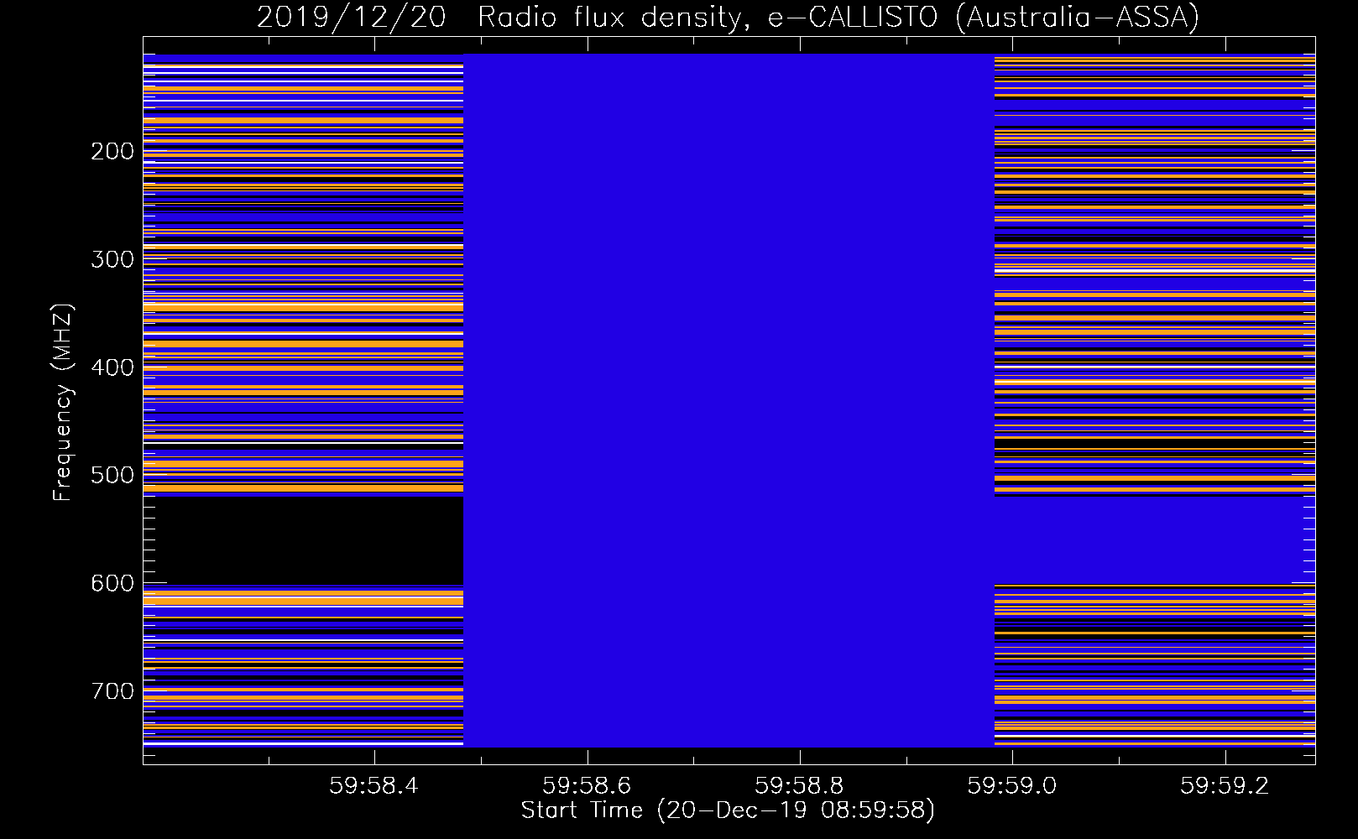Viewport: 1358px width, 839px height.
Task: Click the solid blue data gap in the spectrogram
Action: pos(729,400)
